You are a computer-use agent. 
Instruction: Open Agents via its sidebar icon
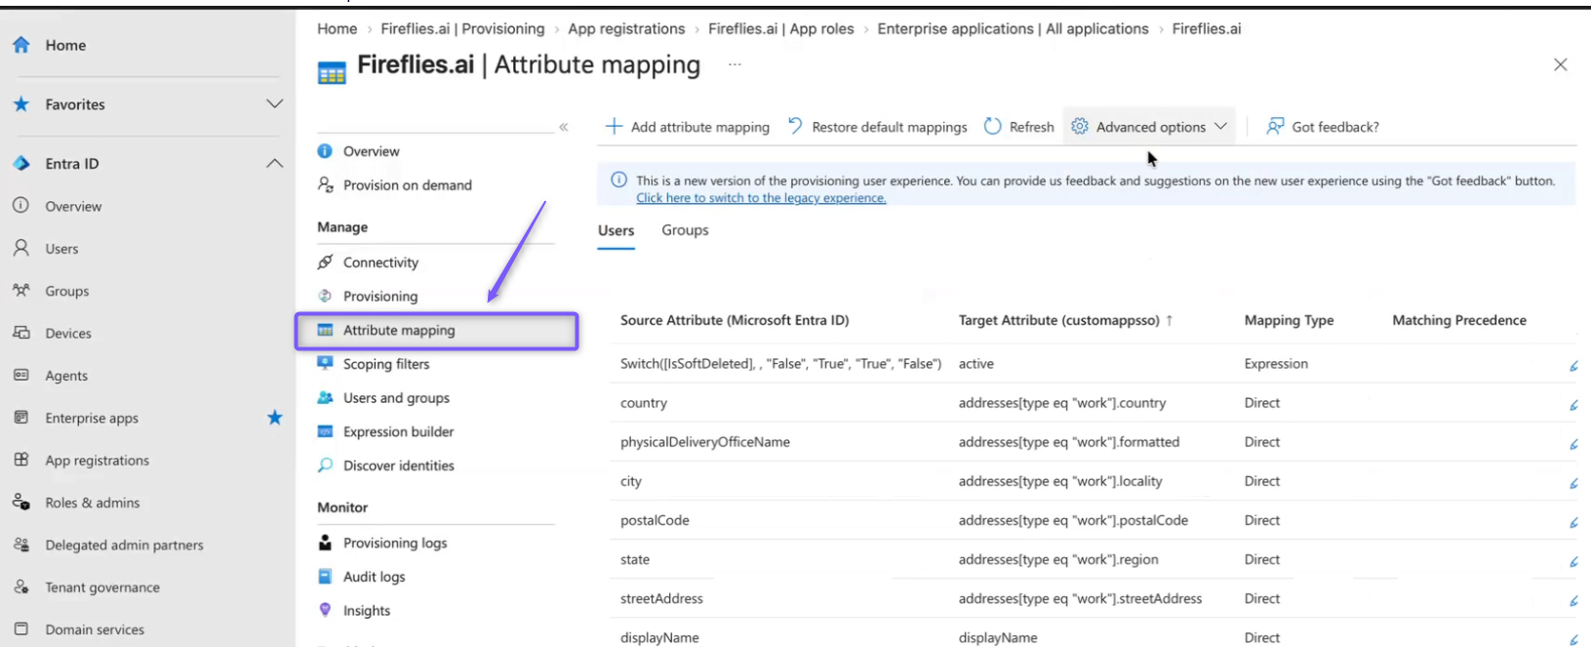click(21, 376)
